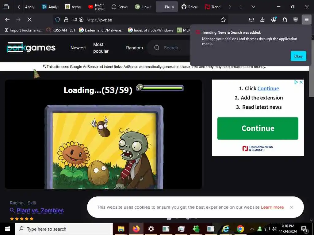
Task: Open the Firefox account icon
Action: click(274, 19)
